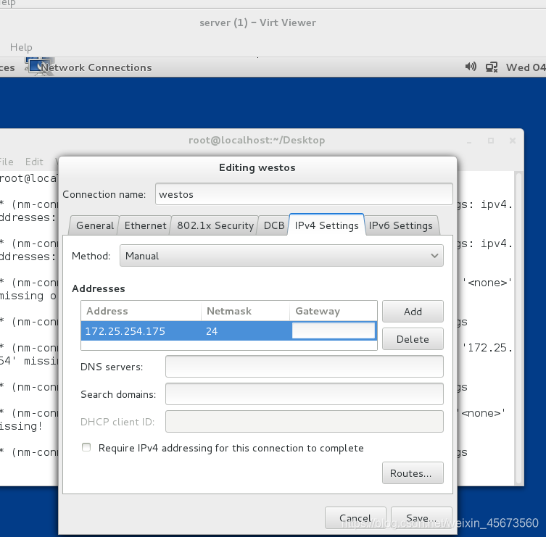The width and height of the screenshot is (546, 537).
Task: Click the Add address button
Action: point(413,312)
